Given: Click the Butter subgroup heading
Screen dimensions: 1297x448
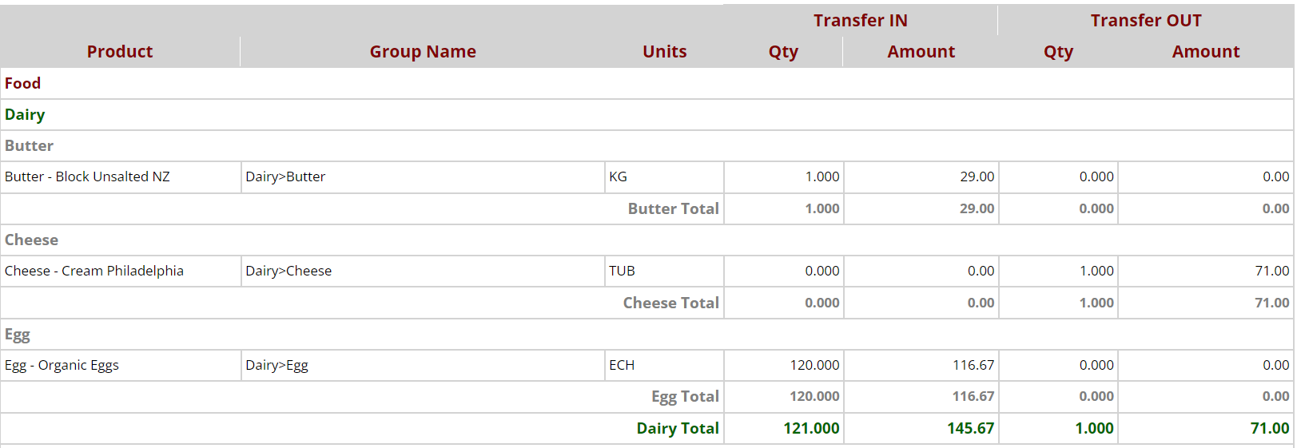Looking at the screenshot, I should [30, 146].
